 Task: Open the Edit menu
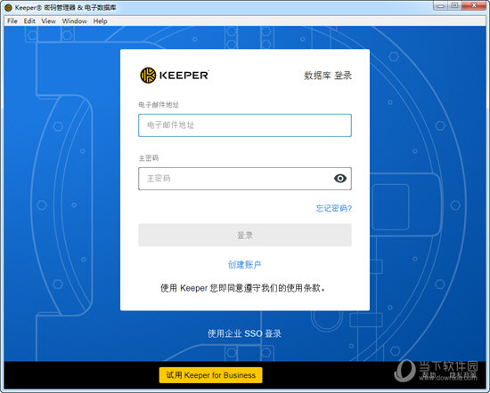pyautogui.click(x=29, y=21)
